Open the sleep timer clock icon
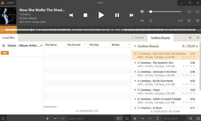This screenshot has height=121, width=201. (151, 21)
